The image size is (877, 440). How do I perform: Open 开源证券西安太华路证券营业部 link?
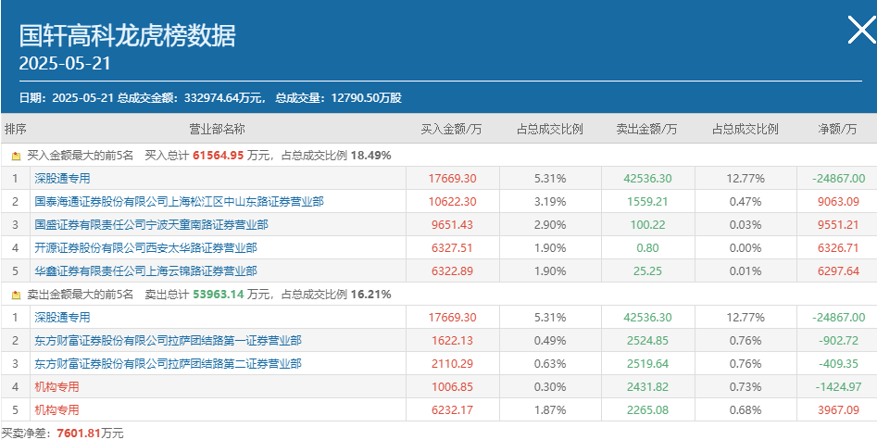click(145, 248)
